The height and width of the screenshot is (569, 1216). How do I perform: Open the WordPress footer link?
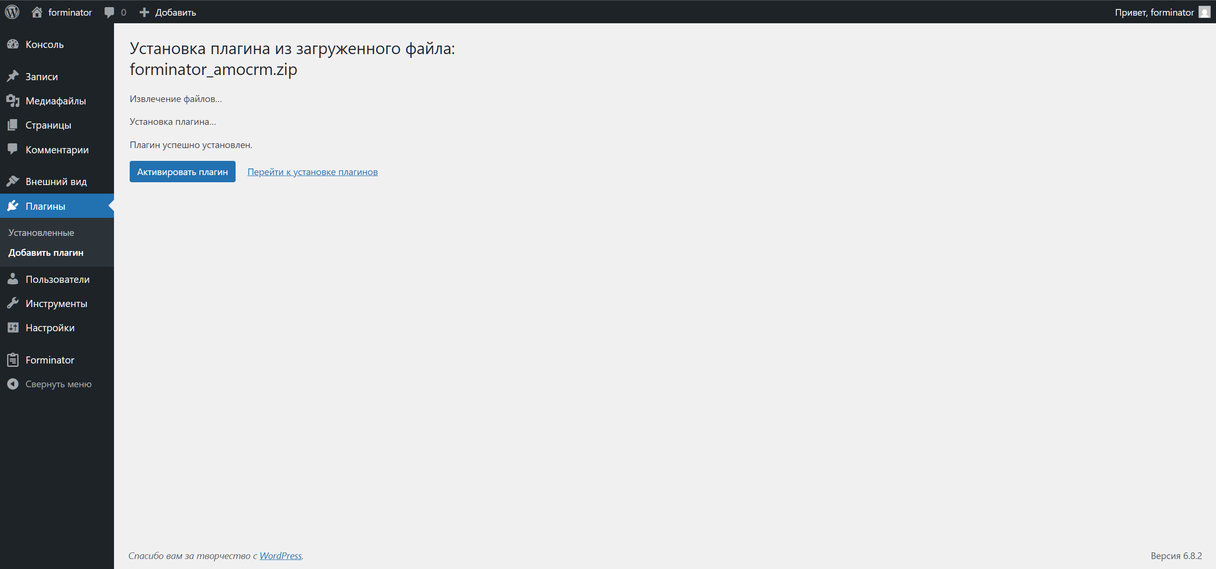(x=281, y=555)
